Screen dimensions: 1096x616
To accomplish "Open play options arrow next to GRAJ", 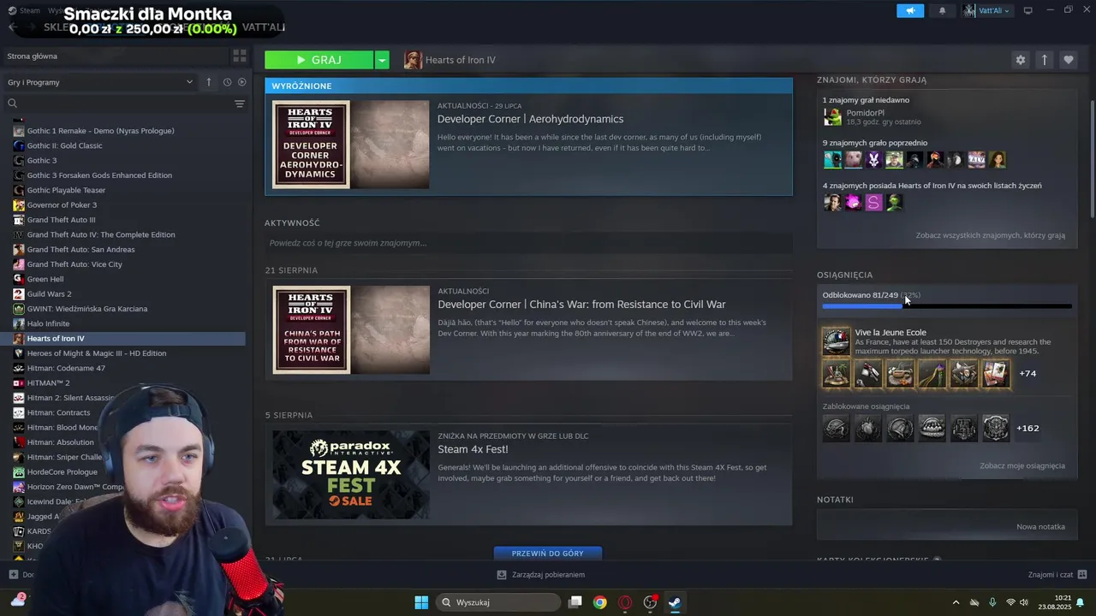I will tap(382, 60).
